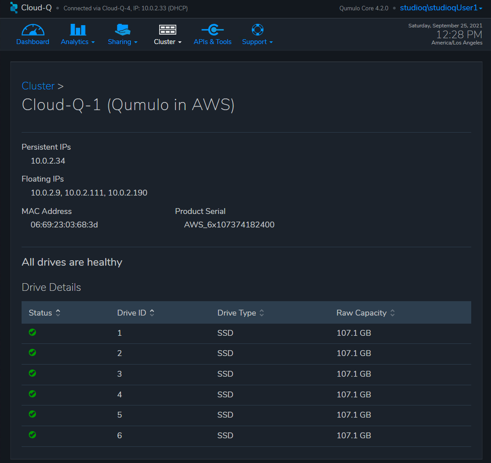Click green healthy status icon for drive 6
The image size is (491, 463).
pyautogui.click(x=32, y=435)
